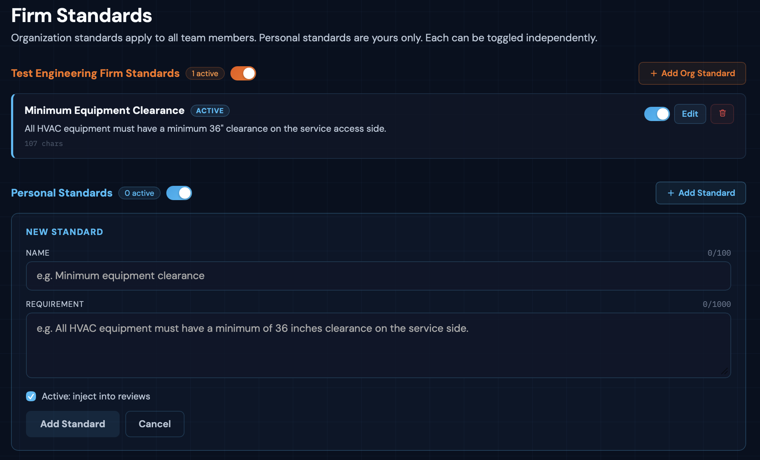The height and width of the screenshot is (460, 760).
Task: Uncheck Active: inject into reviews checkbox
Action: [31, 396]
